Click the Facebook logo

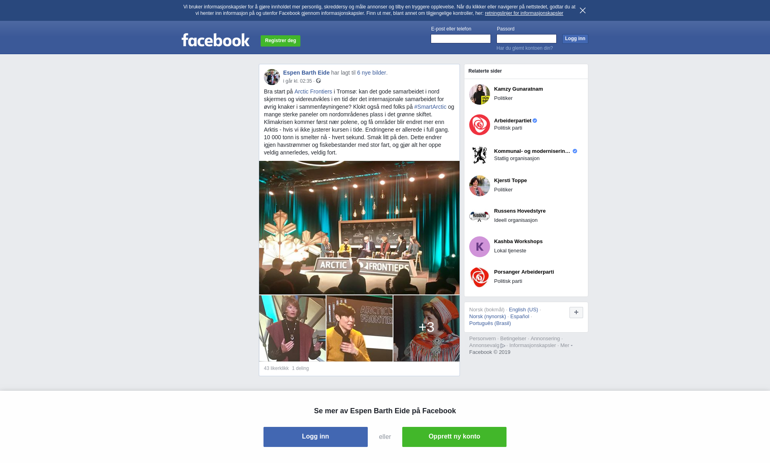215,40
